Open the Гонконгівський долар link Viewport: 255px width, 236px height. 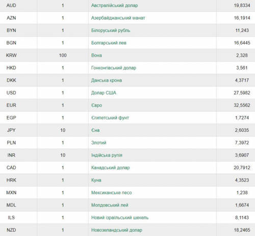coord(114,68)
